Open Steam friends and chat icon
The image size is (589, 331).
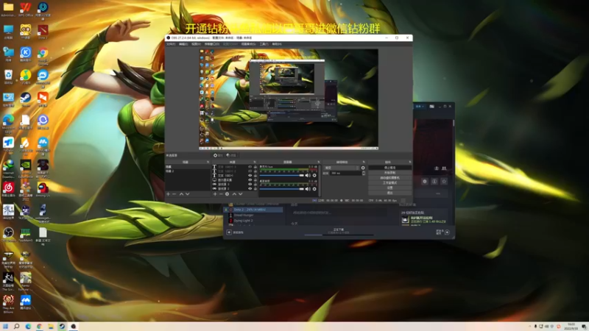447,232
